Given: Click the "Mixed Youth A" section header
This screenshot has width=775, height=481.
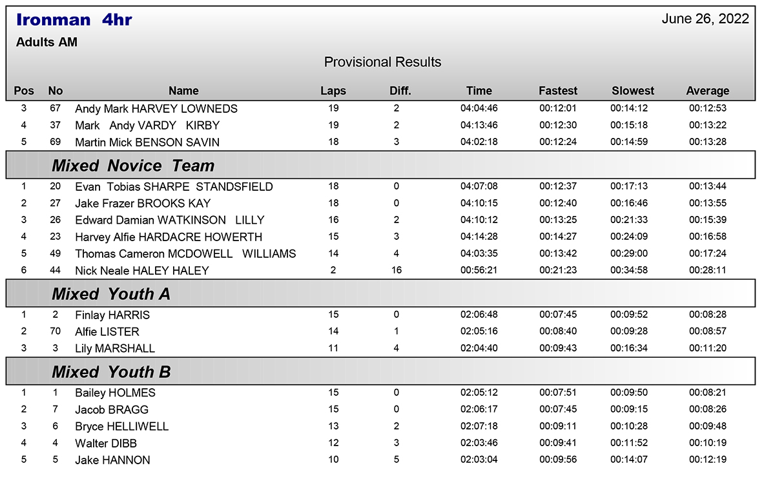Looking at the screenshot, I should pyautogui.click(x=111, y=295).
